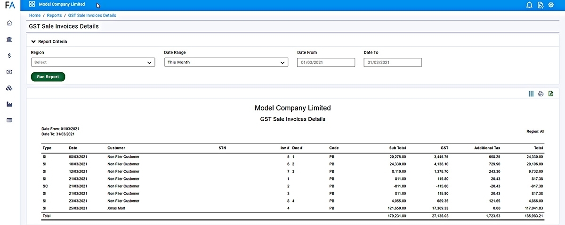Click the Model Company Limited header title
Screen dimensions: 565x225
pyautogui.click(x=62, y=4)
